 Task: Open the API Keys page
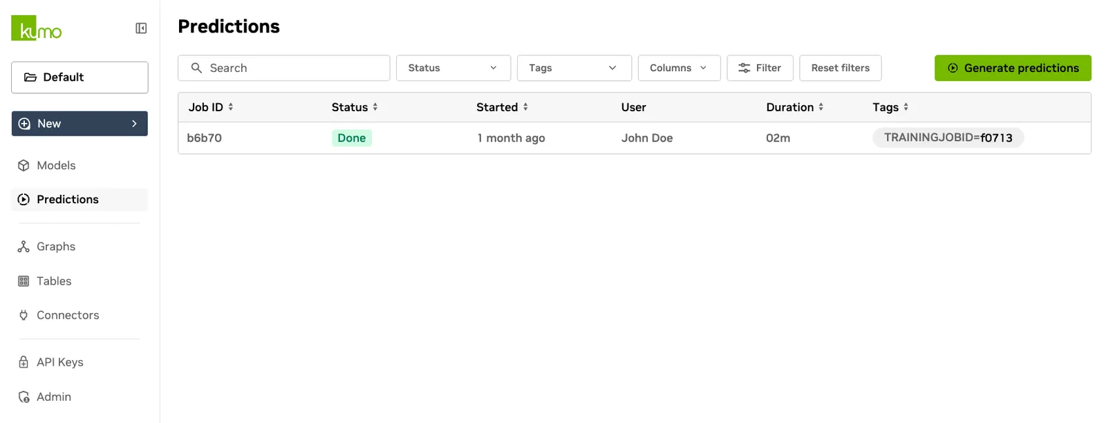coord(79,362)
